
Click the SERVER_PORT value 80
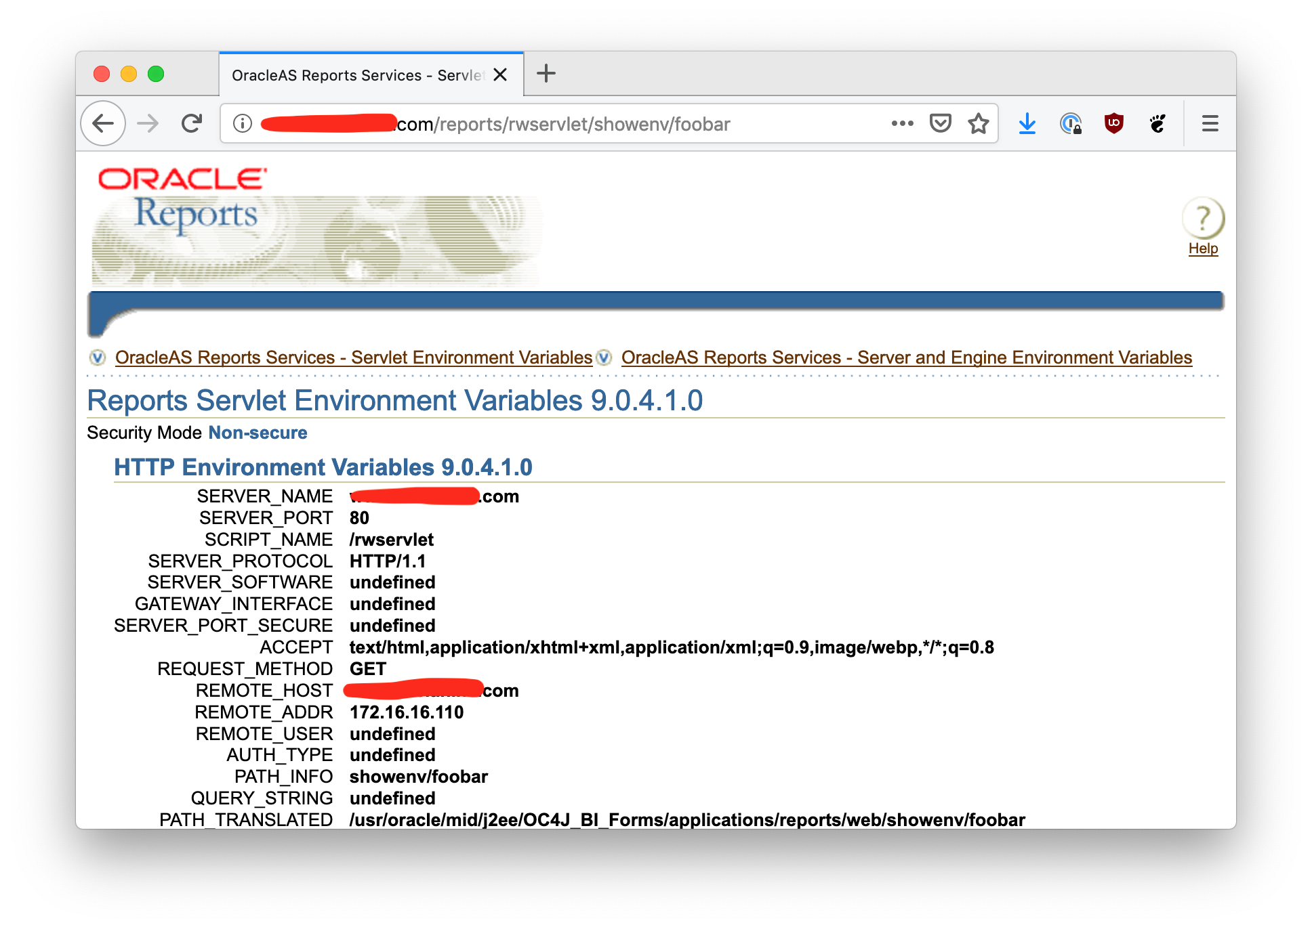click(x=359, y=518)
